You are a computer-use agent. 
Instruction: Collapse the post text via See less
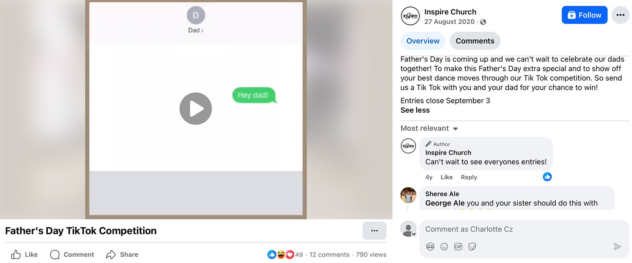tap(415, 110)
